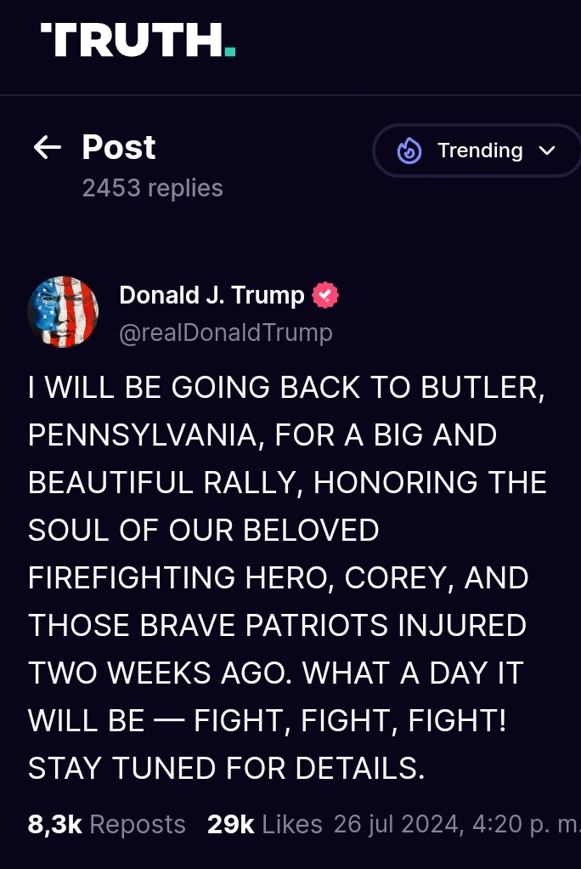Viewport: 581px width, 869px height.
Task: Show the Likes label list
Action: pos(292,824)
